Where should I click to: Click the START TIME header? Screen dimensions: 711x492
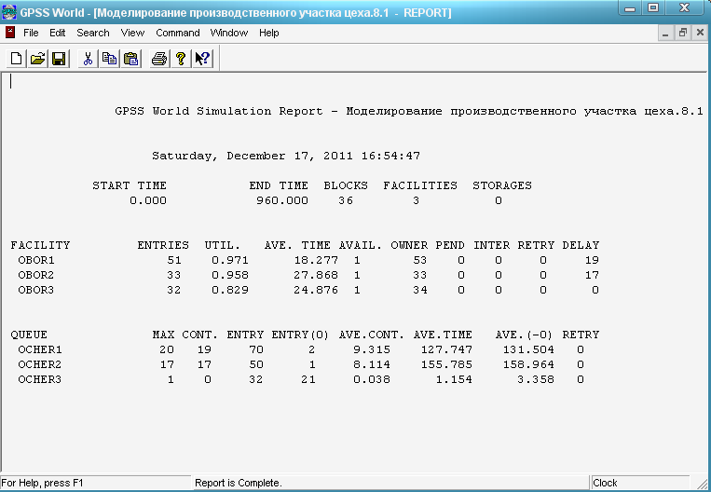pos(130,185)
